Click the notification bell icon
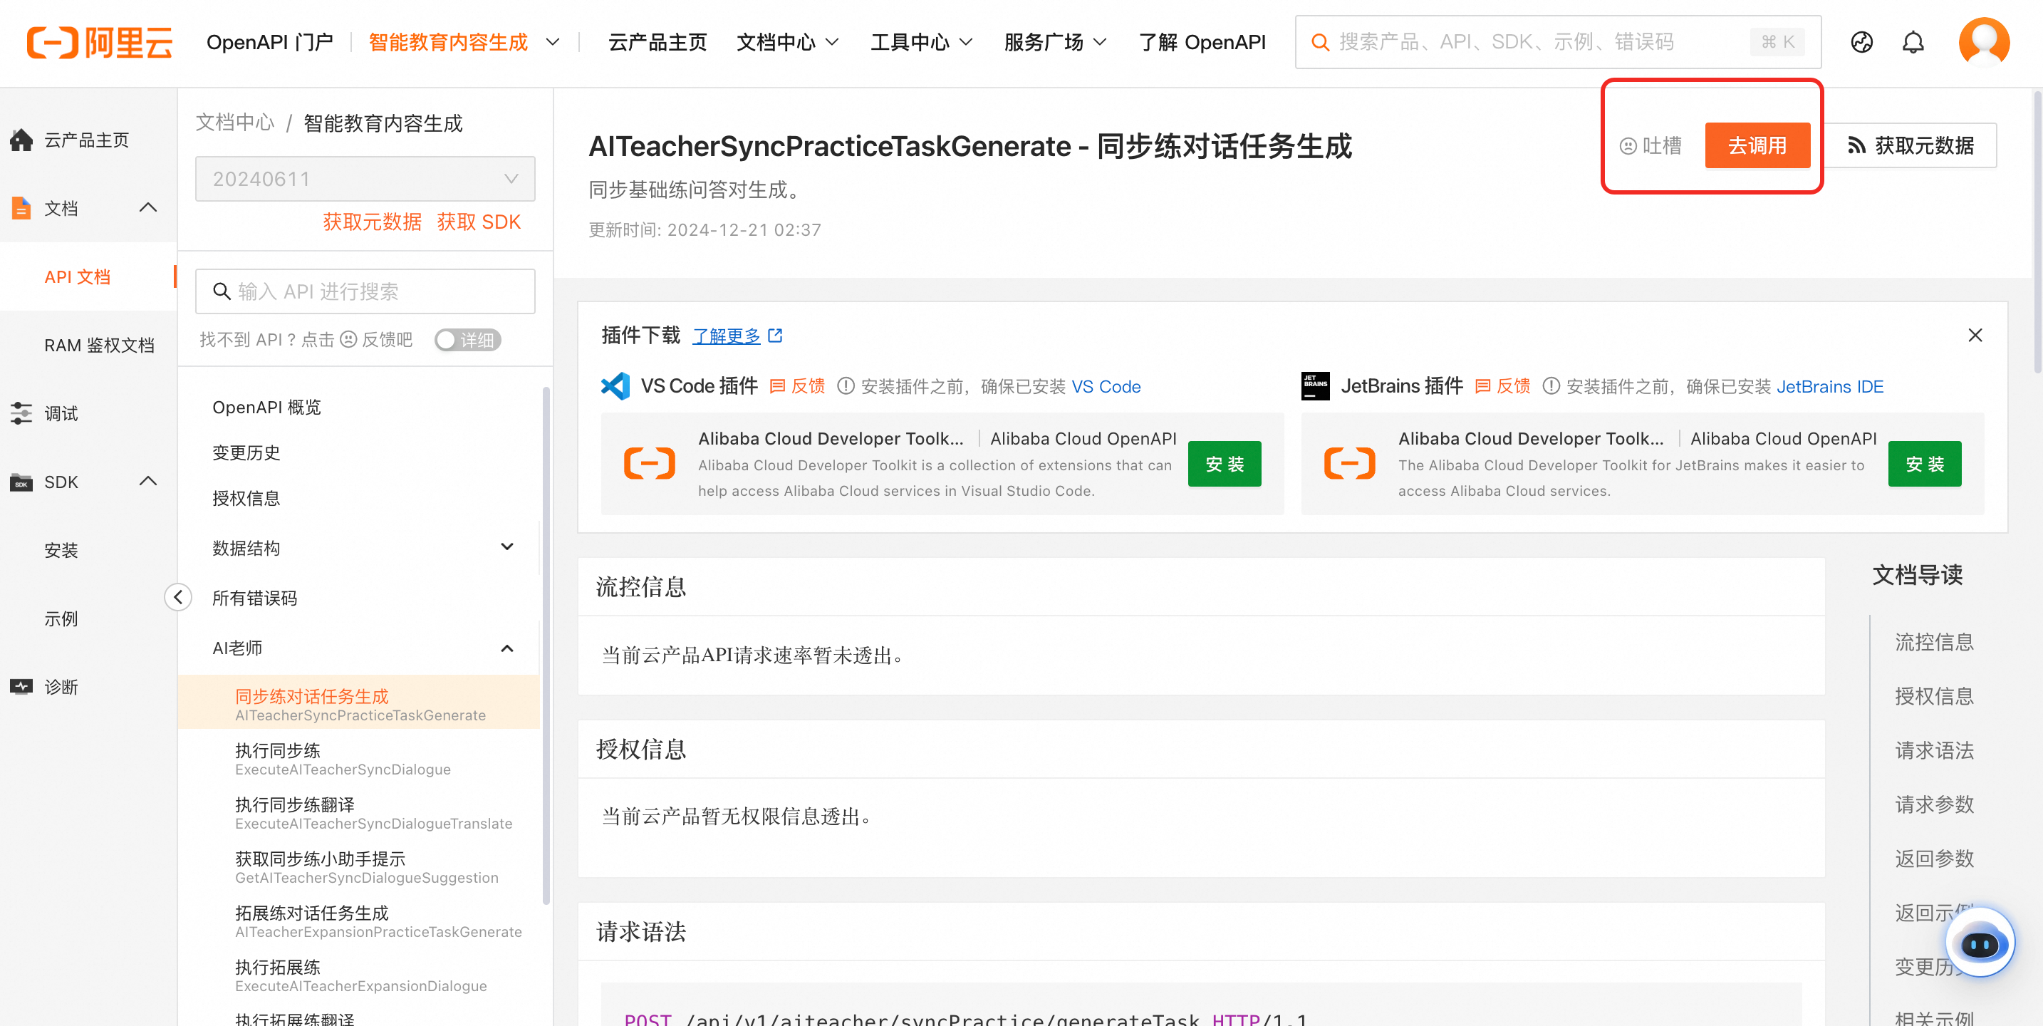 point(1913,42)
